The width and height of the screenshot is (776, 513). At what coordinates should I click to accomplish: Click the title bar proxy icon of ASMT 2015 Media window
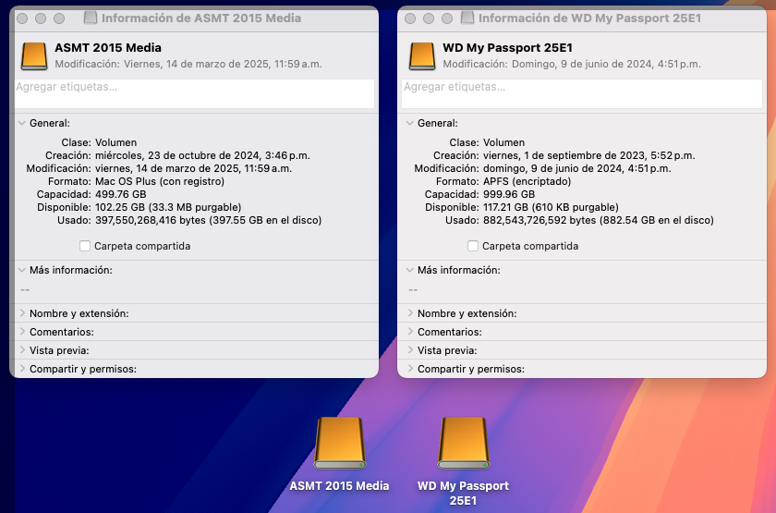click(91, 18)
